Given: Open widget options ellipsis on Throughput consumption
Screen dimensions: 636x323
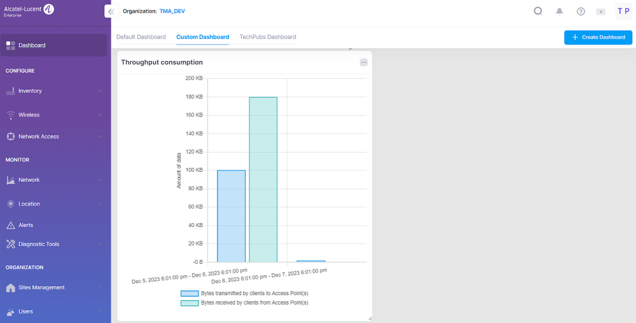Looking at the screenshot, I should pos(364,62).
